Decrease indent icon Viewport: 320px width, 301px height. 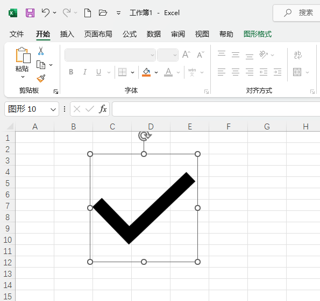[264, 72]
